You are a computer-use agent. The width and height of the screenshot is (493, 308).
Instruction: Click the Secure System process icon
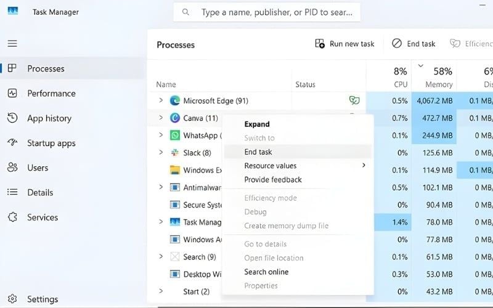coord(175,205)
